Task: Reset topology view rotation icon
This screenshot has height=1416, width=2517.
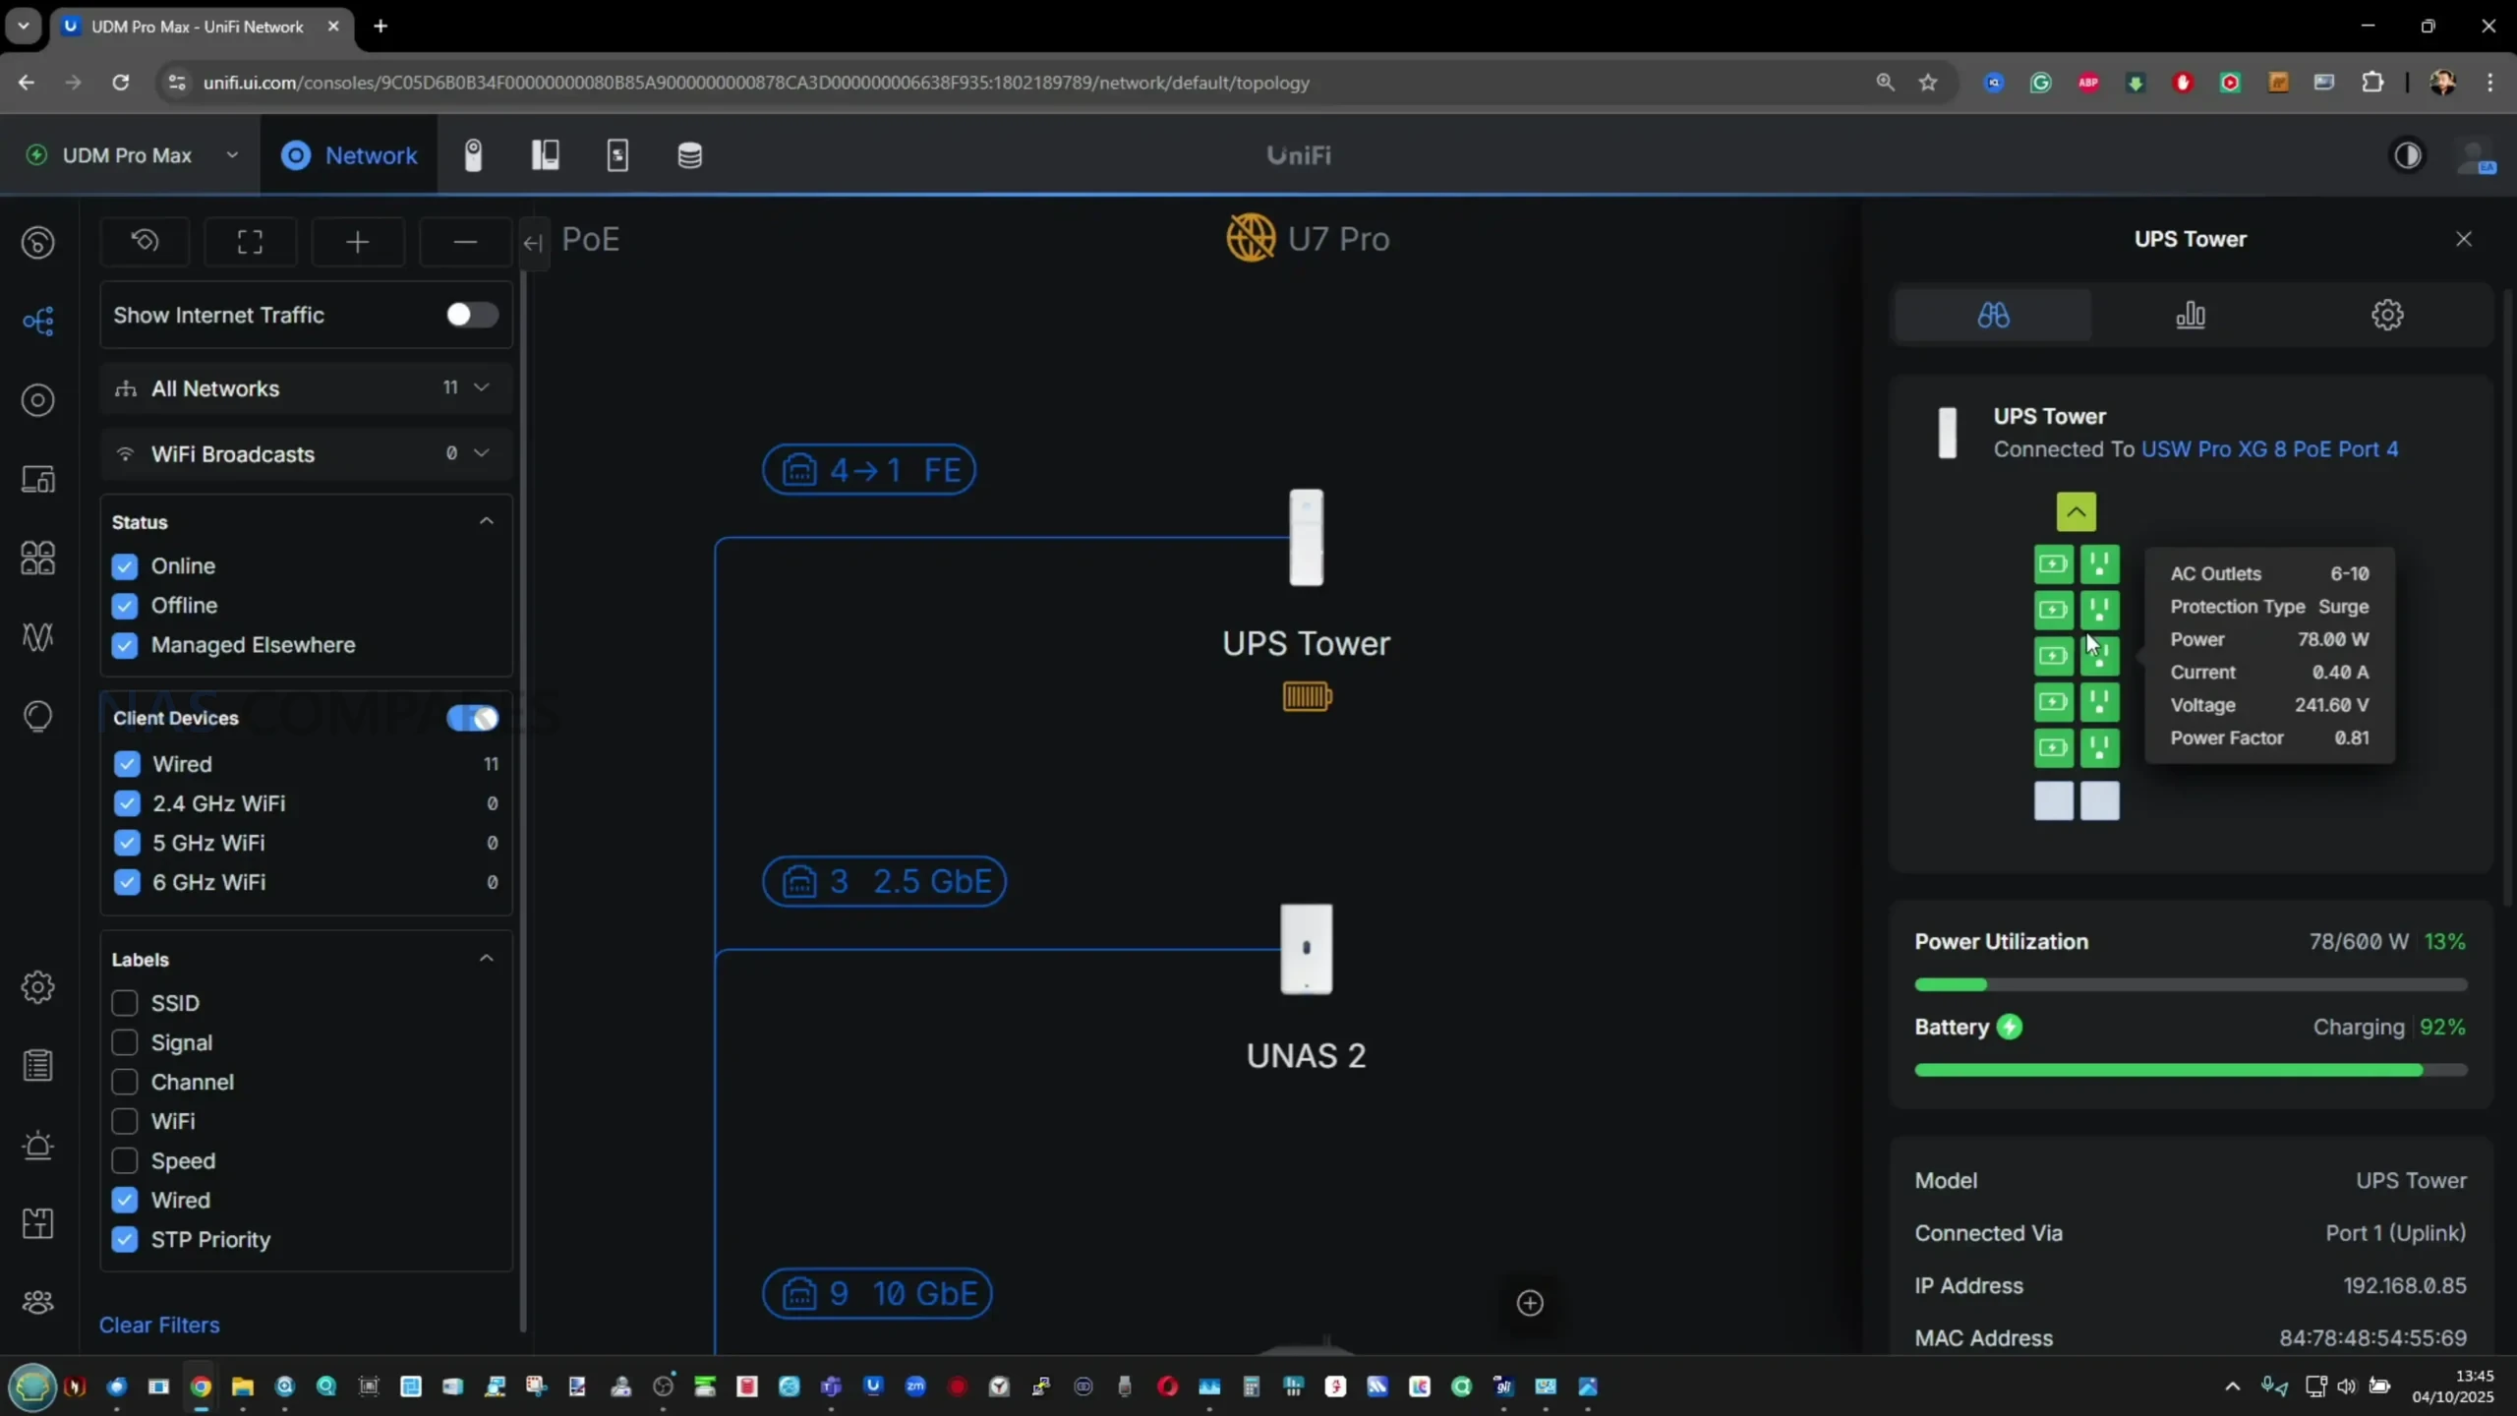Action: coord(145,242)
